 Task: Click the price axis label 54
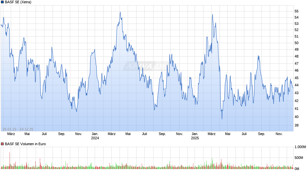coord(297,17)
